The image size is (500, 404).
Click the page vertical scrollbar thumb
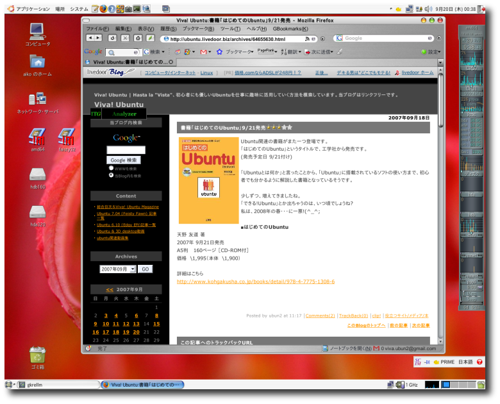440,100
